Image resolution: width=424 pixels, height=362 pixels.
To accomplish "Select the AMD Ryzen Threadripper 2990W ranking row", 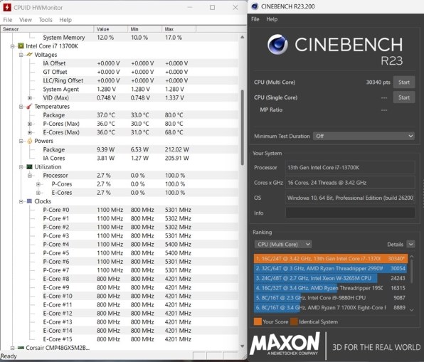I will tap(330, 268).
